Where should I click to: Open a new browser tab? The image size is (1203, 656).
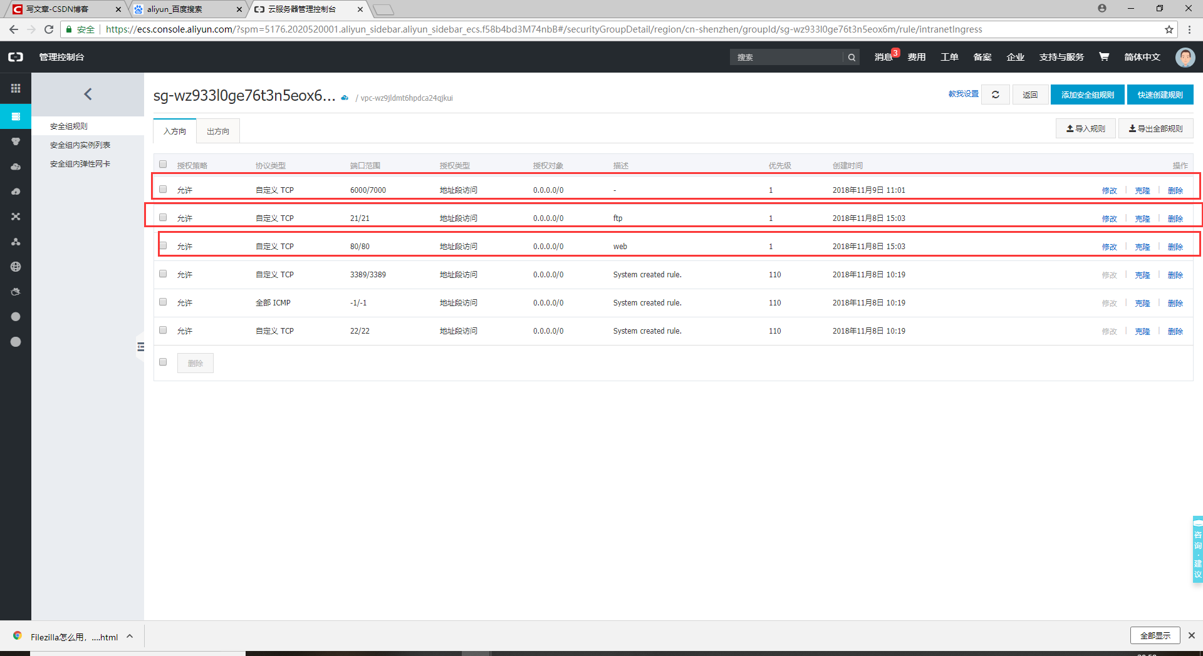point(383,9)
